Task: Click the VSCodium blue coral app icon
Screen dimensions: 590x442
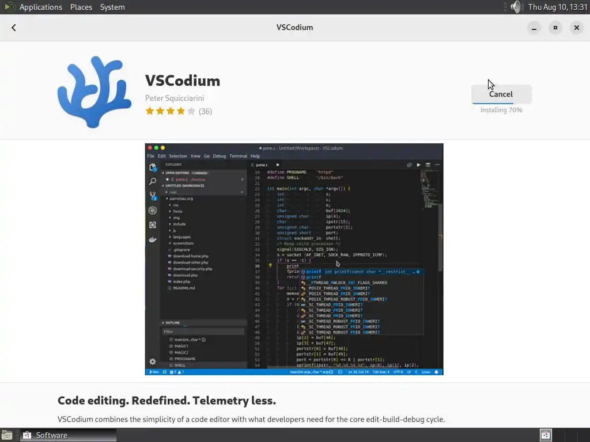Action: 94,92
